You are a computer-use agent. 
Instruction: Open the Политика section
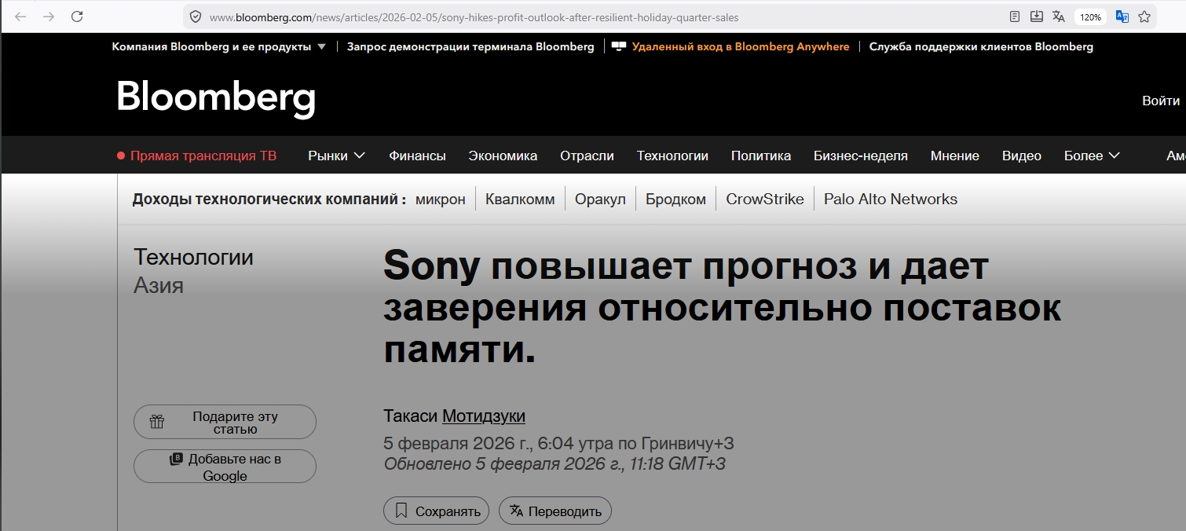pyautogui.click(x=761, y=156)
